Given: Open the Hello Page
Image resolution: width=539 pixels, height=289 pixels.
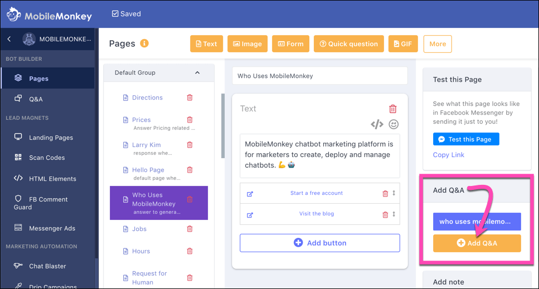Looking at the screenshot, I should coord(148,170).
